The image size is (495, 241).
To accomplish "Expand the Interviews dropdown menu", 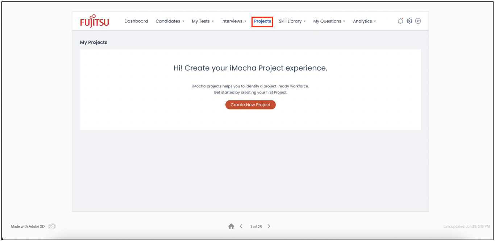I will (234, 21).
